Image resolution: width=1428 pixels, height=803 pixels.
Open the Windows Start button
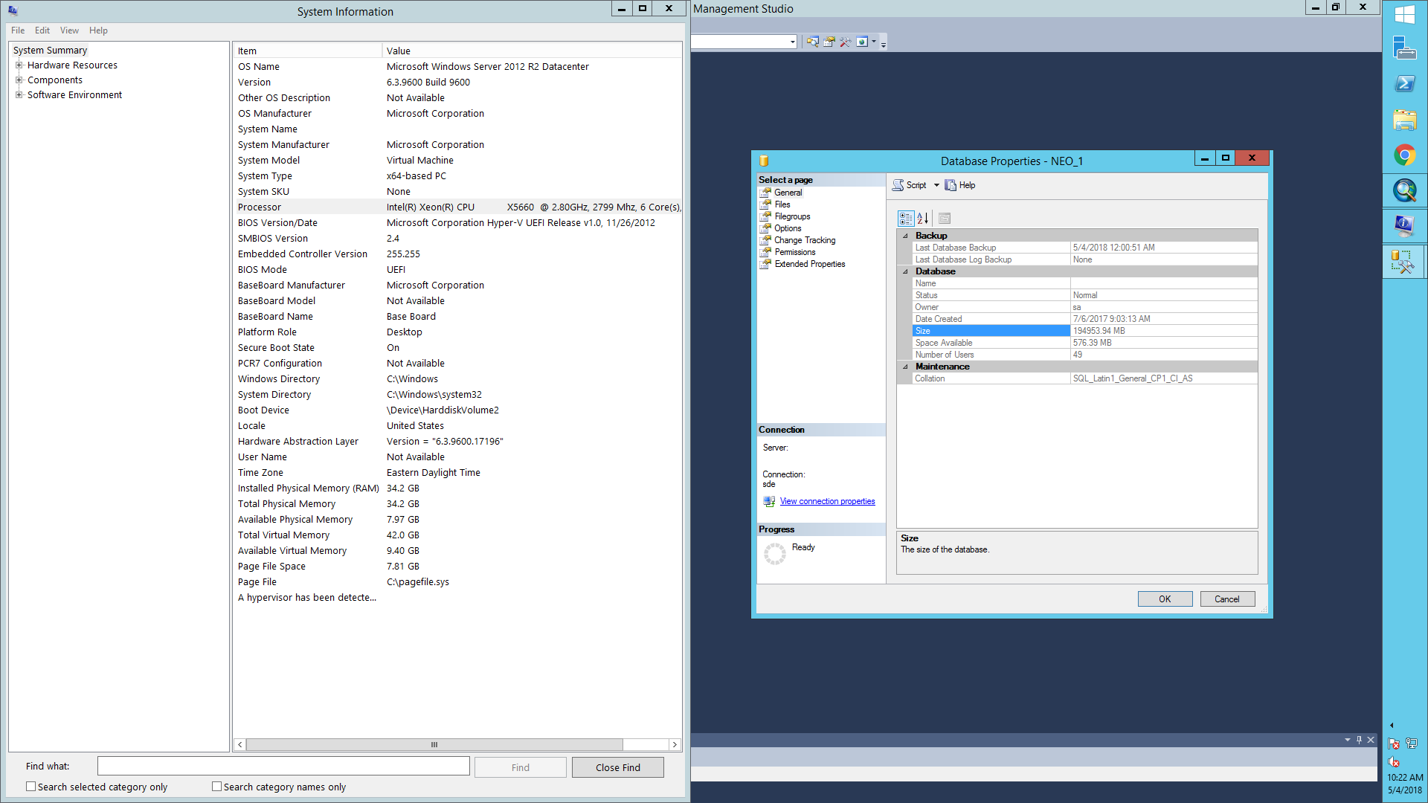point(1405,14)
